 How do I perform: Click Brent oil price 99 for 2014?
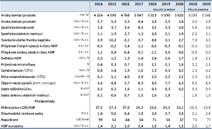pos(101,120)
